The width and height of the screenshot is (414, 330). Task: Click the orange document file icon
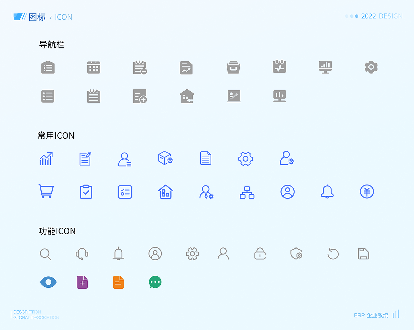118,282
